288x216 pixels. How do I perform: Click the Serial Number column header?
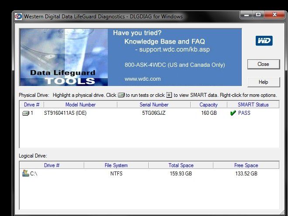154,105
